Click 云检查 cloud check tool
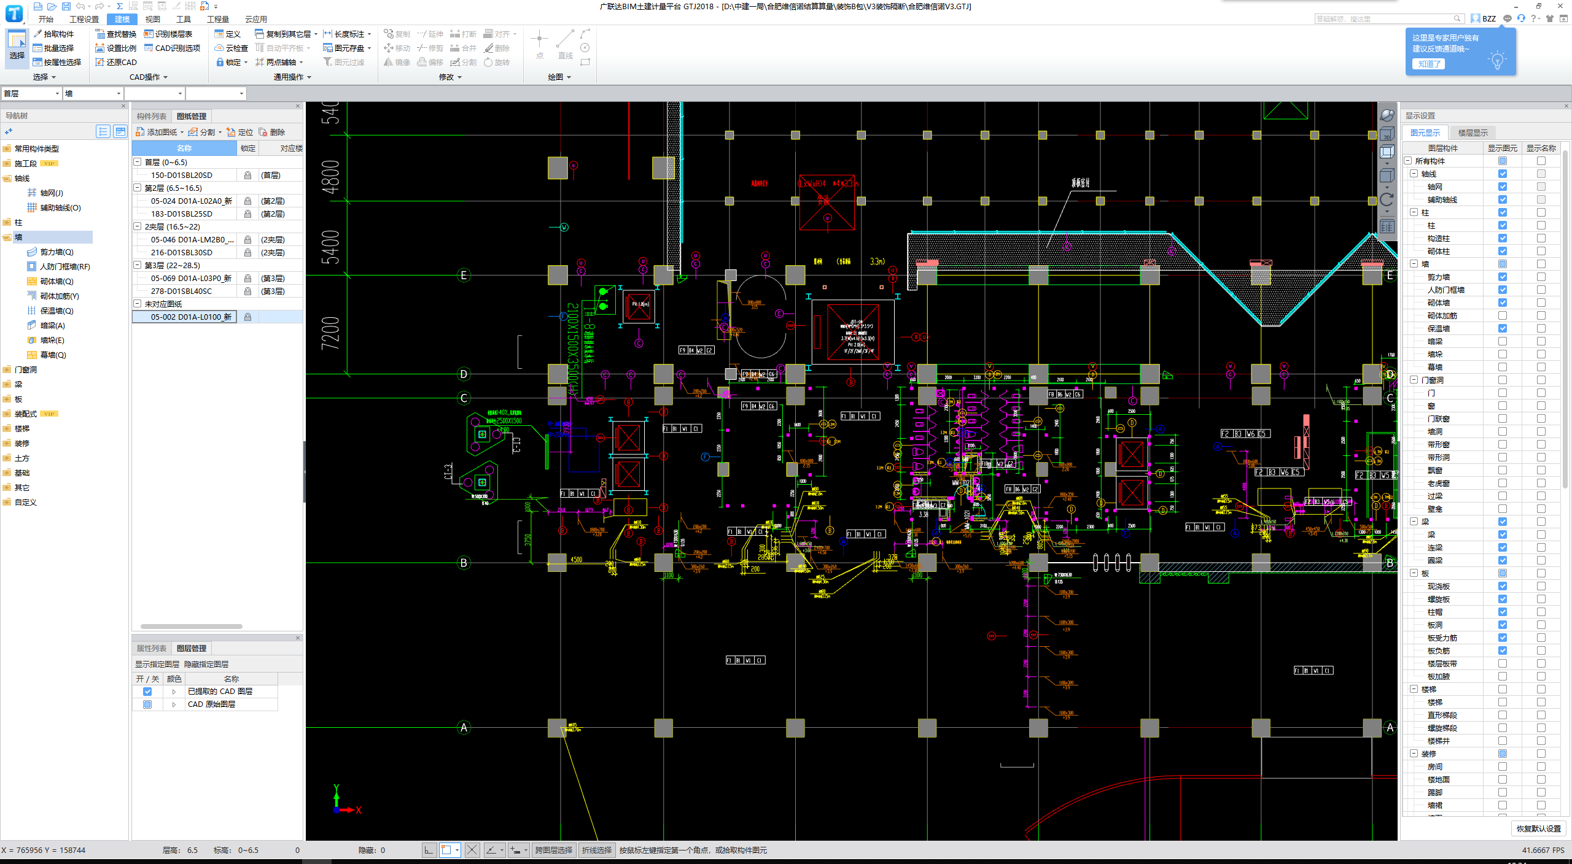The width and height of the screenshot is (1572, 864). [x=232, y=48]
